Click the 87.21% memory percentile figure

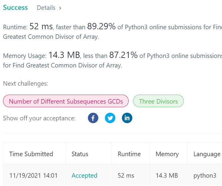124,55
